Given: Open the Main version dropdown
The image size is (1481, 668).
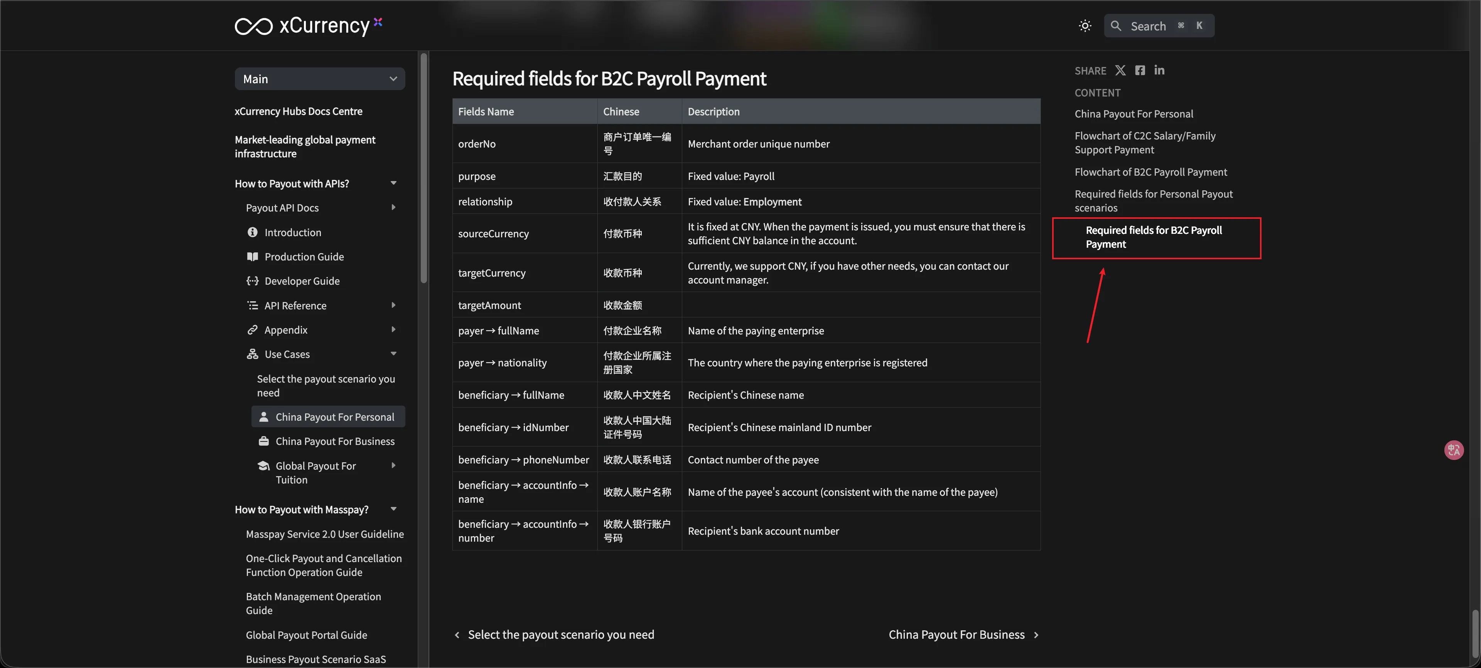Looking at the screenshot, I should [x=320, y=79].
